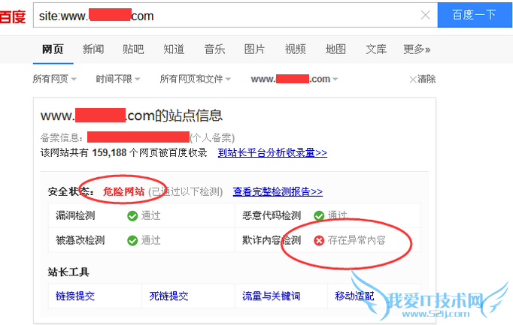Click the 百度一下 search button
Screen dimensions: 513x325
(x=475, y=15)
